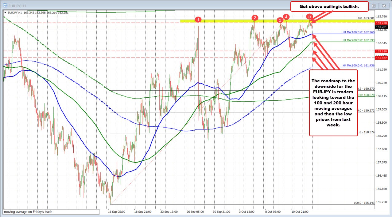The height and width of the screenshot is (217, 392).
Task: Click red circle marker 2 near the ceiling
Action: click(x=254, y=18)
